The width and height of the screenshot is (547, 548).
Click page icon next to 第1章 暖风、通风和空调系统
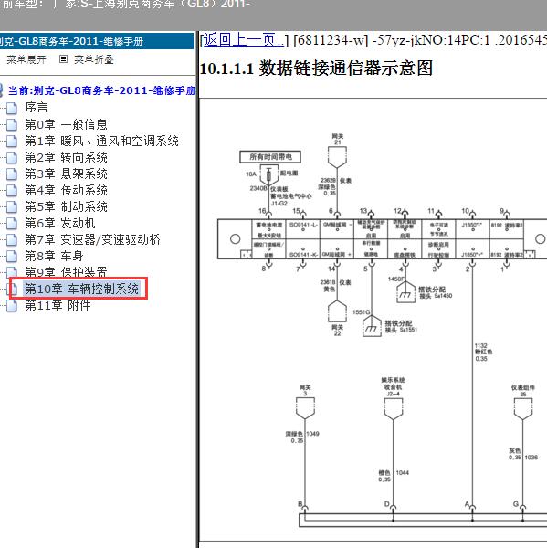12,142
